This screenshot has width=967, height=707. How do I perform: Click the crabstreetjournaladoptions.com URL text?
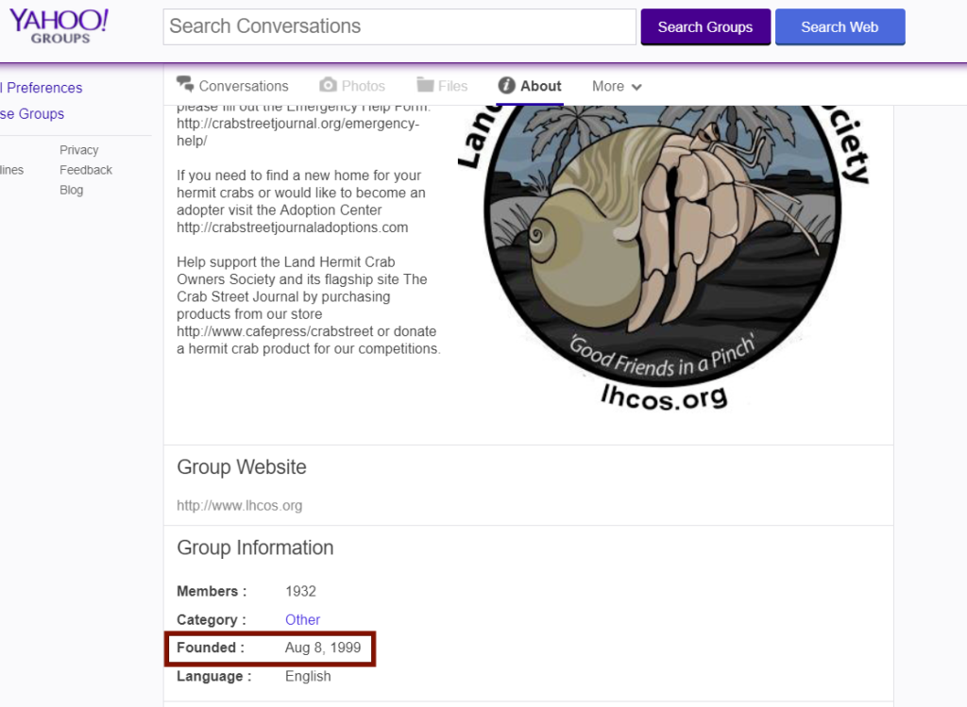(x=292, y=227)
